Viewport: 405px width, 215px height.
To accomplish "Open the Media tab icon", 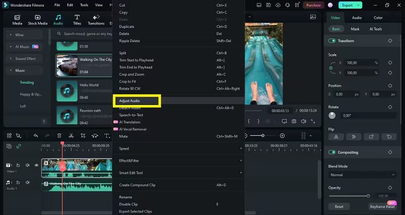I will click(x=17, y=18).
